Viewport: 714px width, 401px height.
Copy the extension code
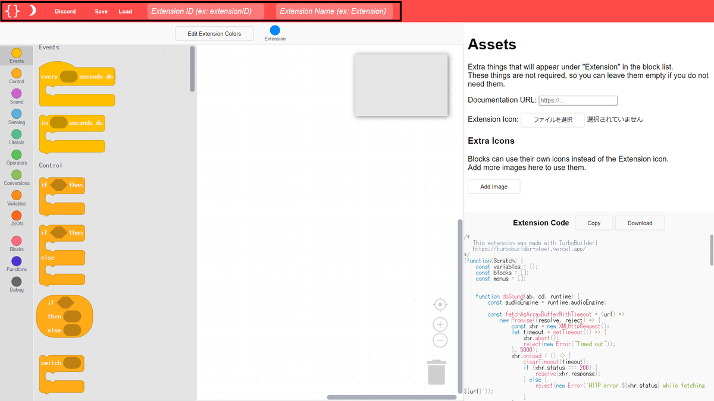594,223
